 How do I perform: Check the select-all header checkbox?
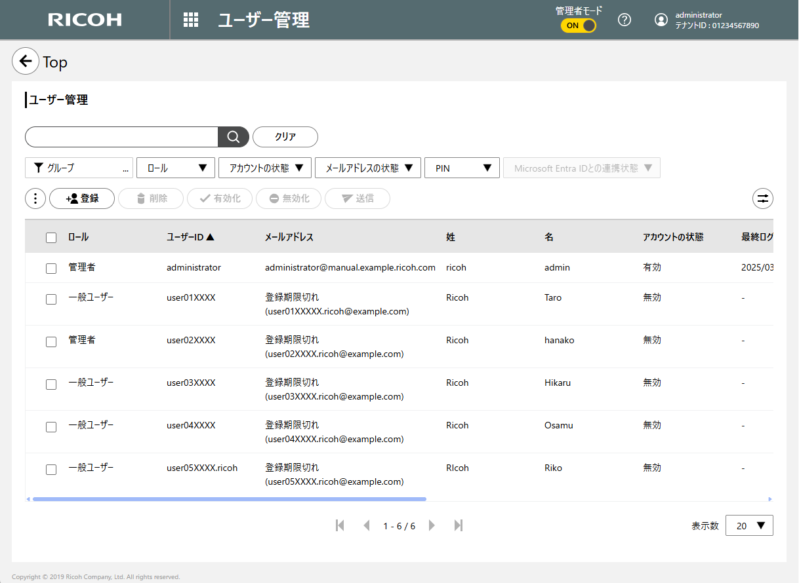(x=51, y=238)
